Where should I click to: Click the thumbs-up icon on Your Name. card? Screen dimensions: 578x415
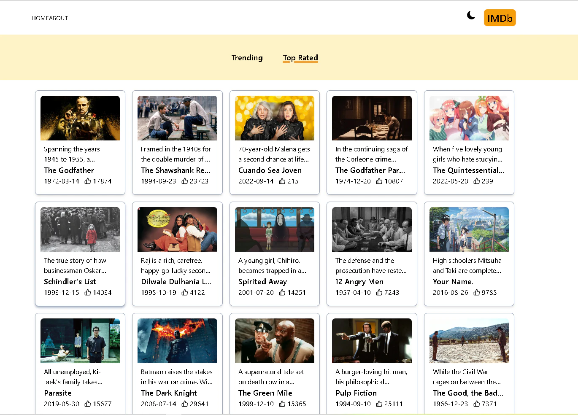point(477,292)
